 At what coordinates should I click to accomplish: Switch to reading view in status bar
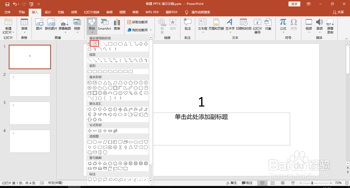283,183
